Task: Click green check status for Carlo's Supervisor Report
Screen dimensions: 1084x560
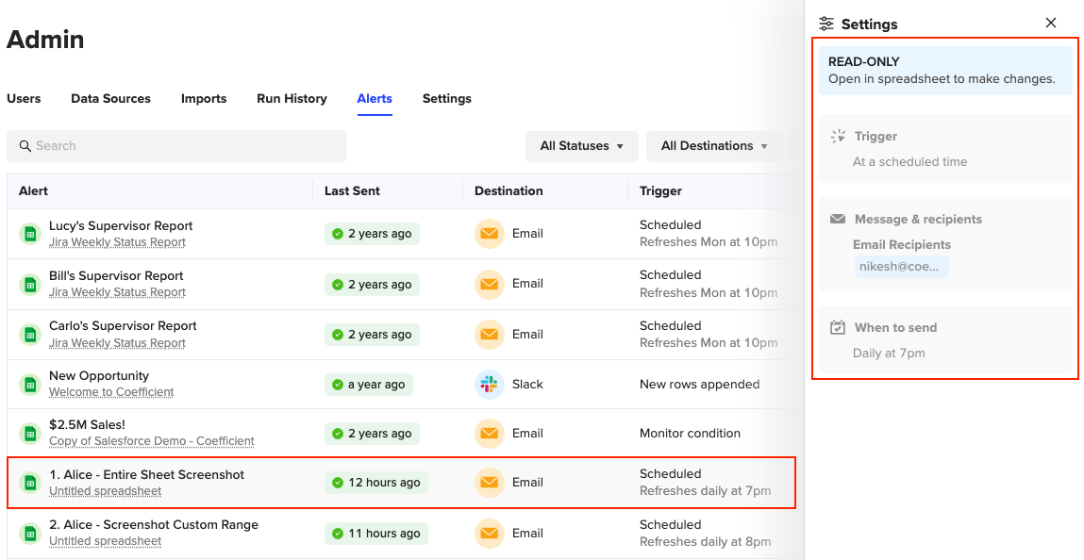Action: click(x=337, y=335)
